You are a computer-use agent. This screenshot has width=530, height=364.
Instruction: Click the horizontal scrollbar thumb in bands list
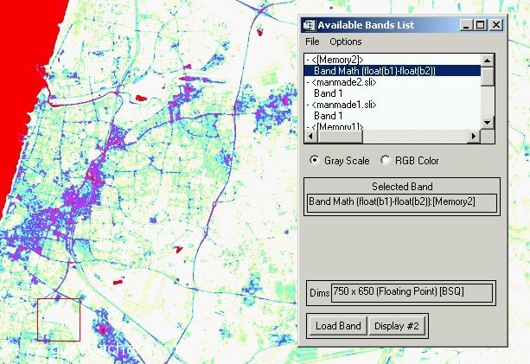coord(340,137)
